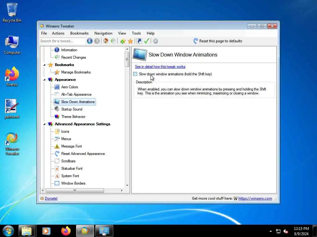Screen dimensions: 317x237
Task: Launch Firefox from the taskbar
Action: point(66,231)
